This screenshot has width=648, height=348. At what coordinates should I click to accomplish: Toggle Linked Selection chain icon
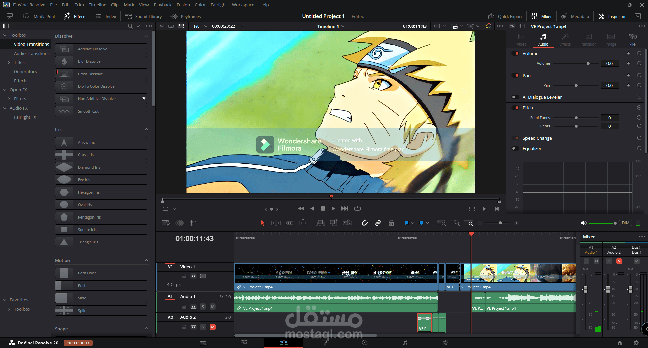point(378,223)
